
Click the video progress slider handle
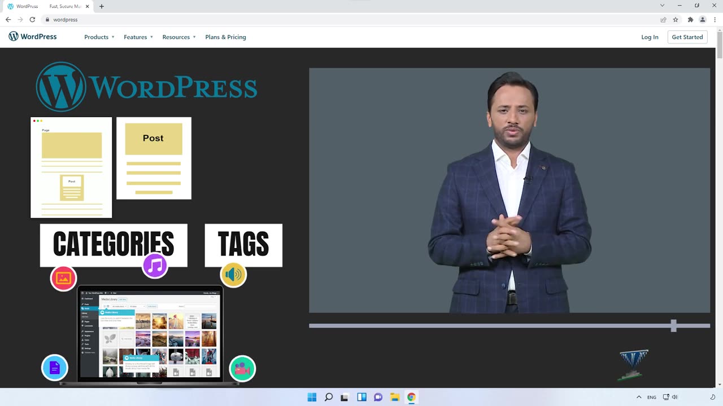pos(673,325)
